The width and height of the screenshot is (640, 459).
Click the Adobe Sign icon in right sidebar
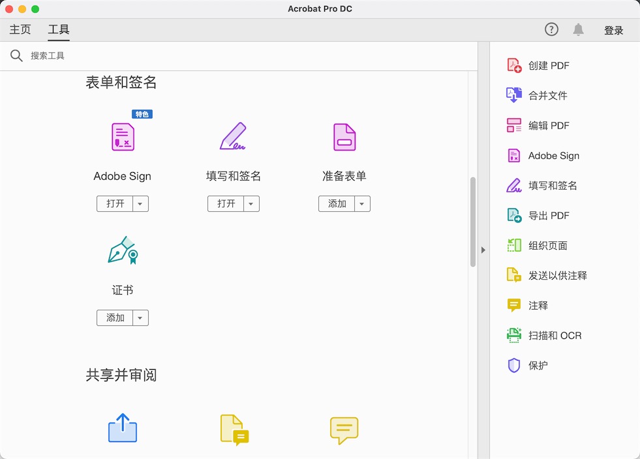coord(514,155)
